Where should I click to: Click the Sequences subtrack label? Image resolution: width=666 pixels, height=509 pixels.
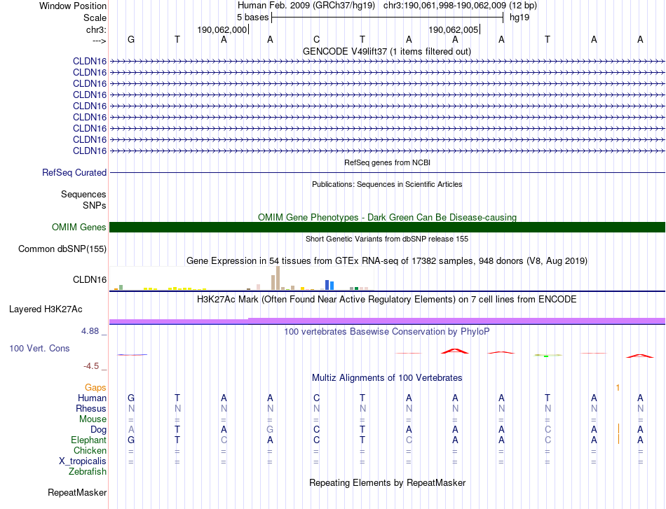tap(83, 194)
